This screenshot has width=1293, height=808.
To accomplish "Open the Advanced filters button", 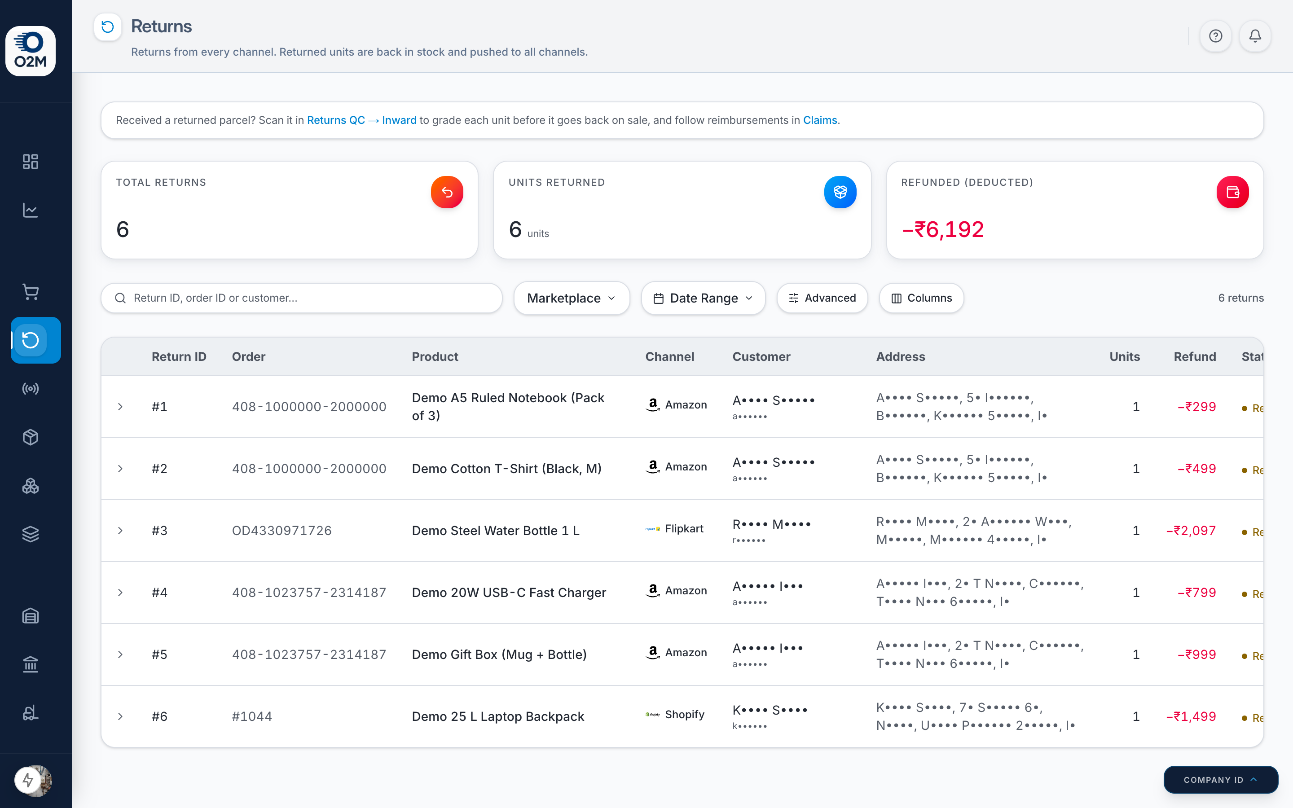I will pos(822,298).
